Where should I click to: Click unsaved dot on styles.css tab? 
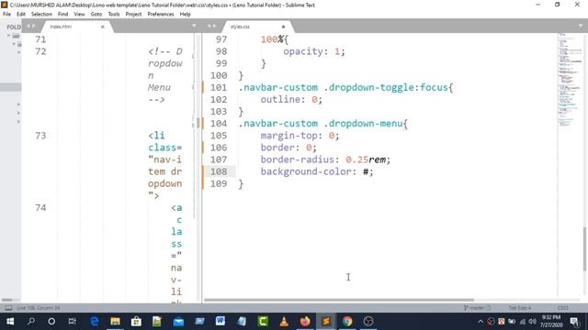coord(283,27)
